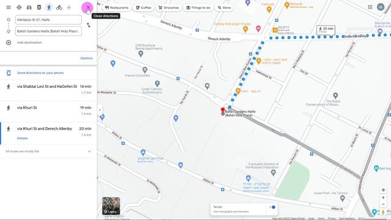The height and width of the screenshot is (220, 391).
Task: Edit destination Bahá'í Gardens Haifa field
Action: pos(48,31)
